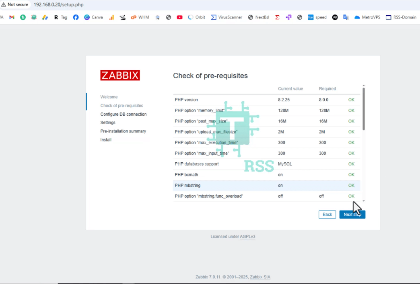Viewport: 420px width, 284px height.
Task: Open the orange bar chart analytics bookmark
Action: (x=111, y=17)
